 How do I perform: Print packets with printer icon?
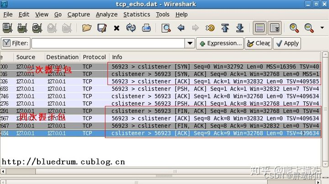(146, 28)
